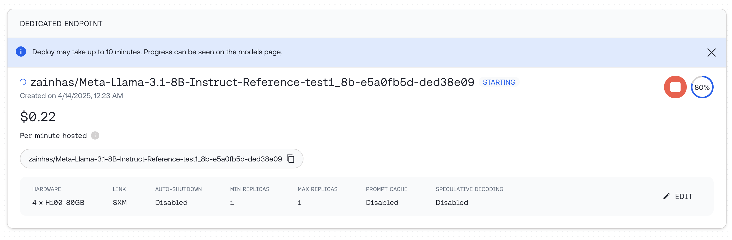
Task: Click the Speculative Decoding Disabled value
Action: (x=452, y=203)
